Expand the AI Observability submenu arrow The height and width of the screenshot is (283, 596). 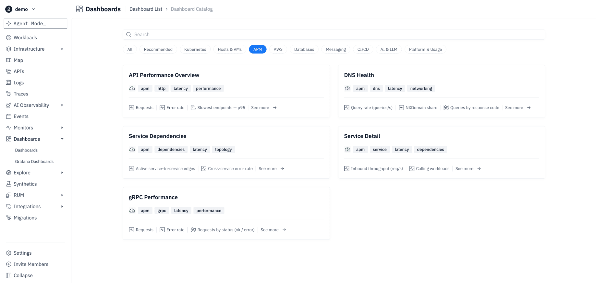tap(62, 105)
